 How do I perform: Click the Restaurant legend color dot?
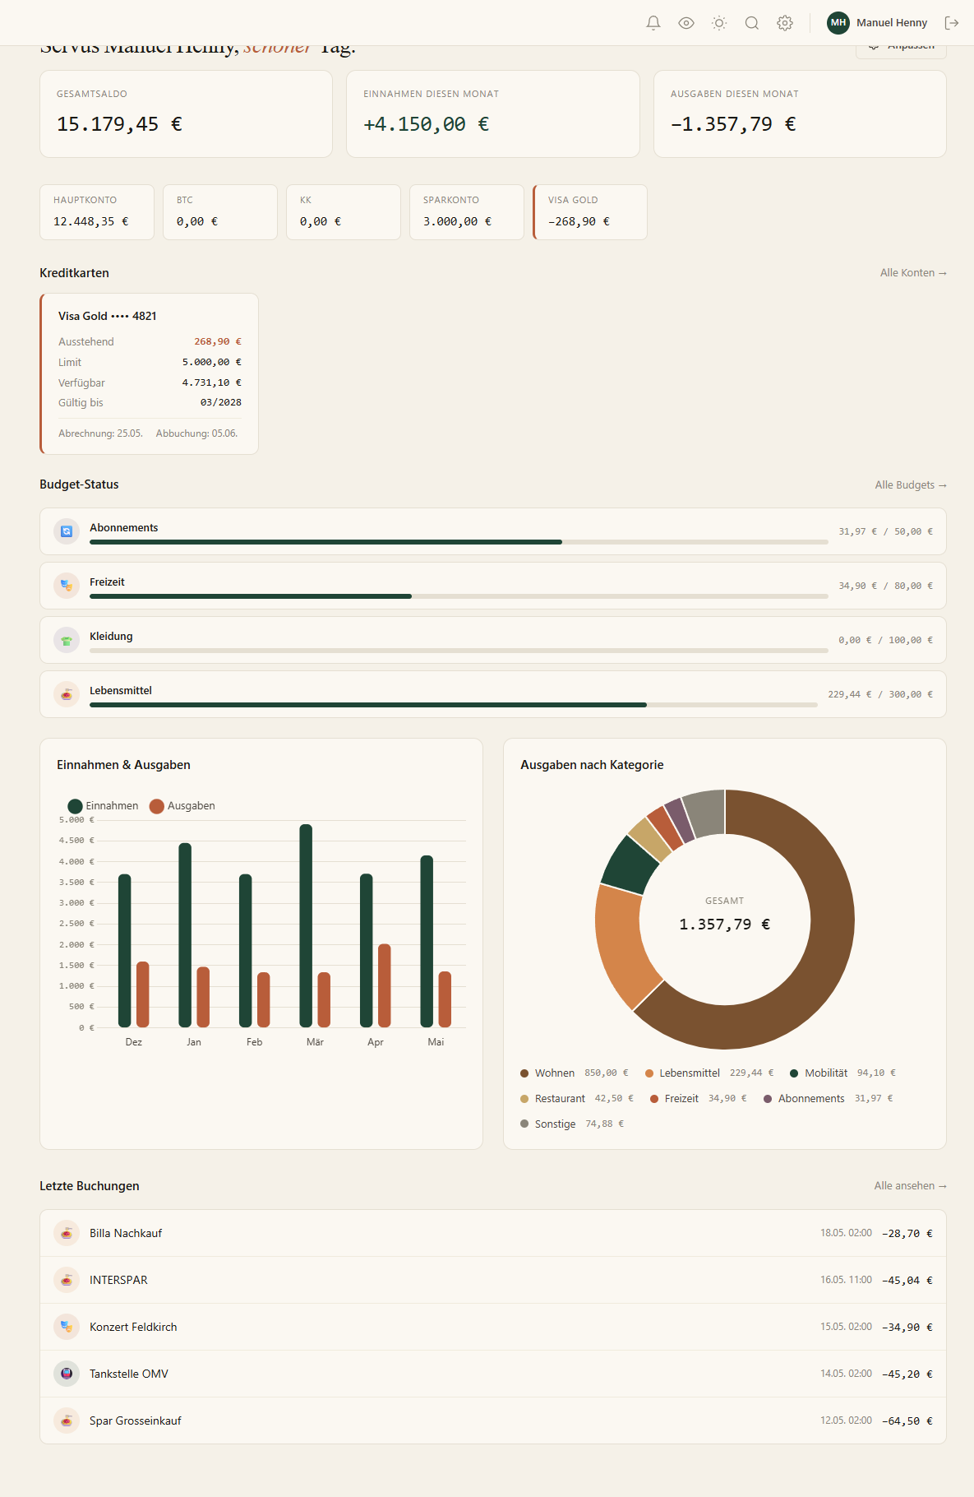[x=524, y=1099]
